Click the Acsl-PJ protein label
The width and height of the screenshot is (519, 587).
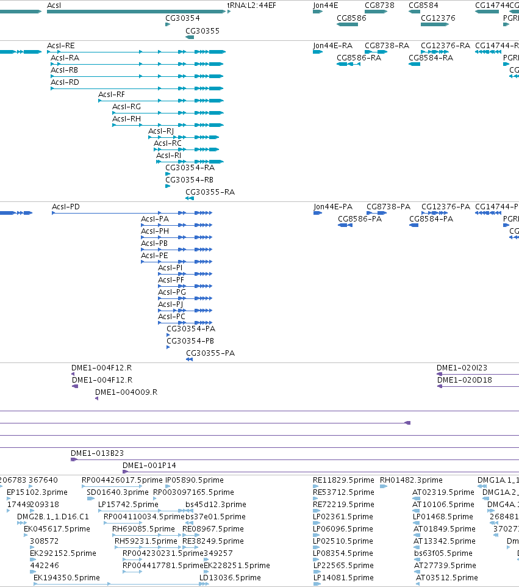(x=170, y=304)
